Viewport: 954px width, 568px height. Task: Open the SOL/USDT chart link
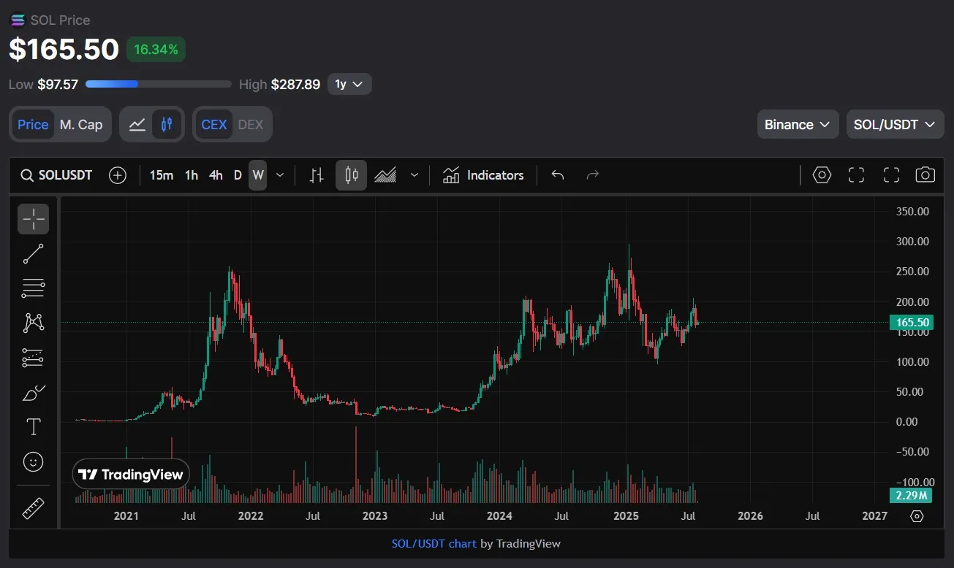(x=434, y=544)
